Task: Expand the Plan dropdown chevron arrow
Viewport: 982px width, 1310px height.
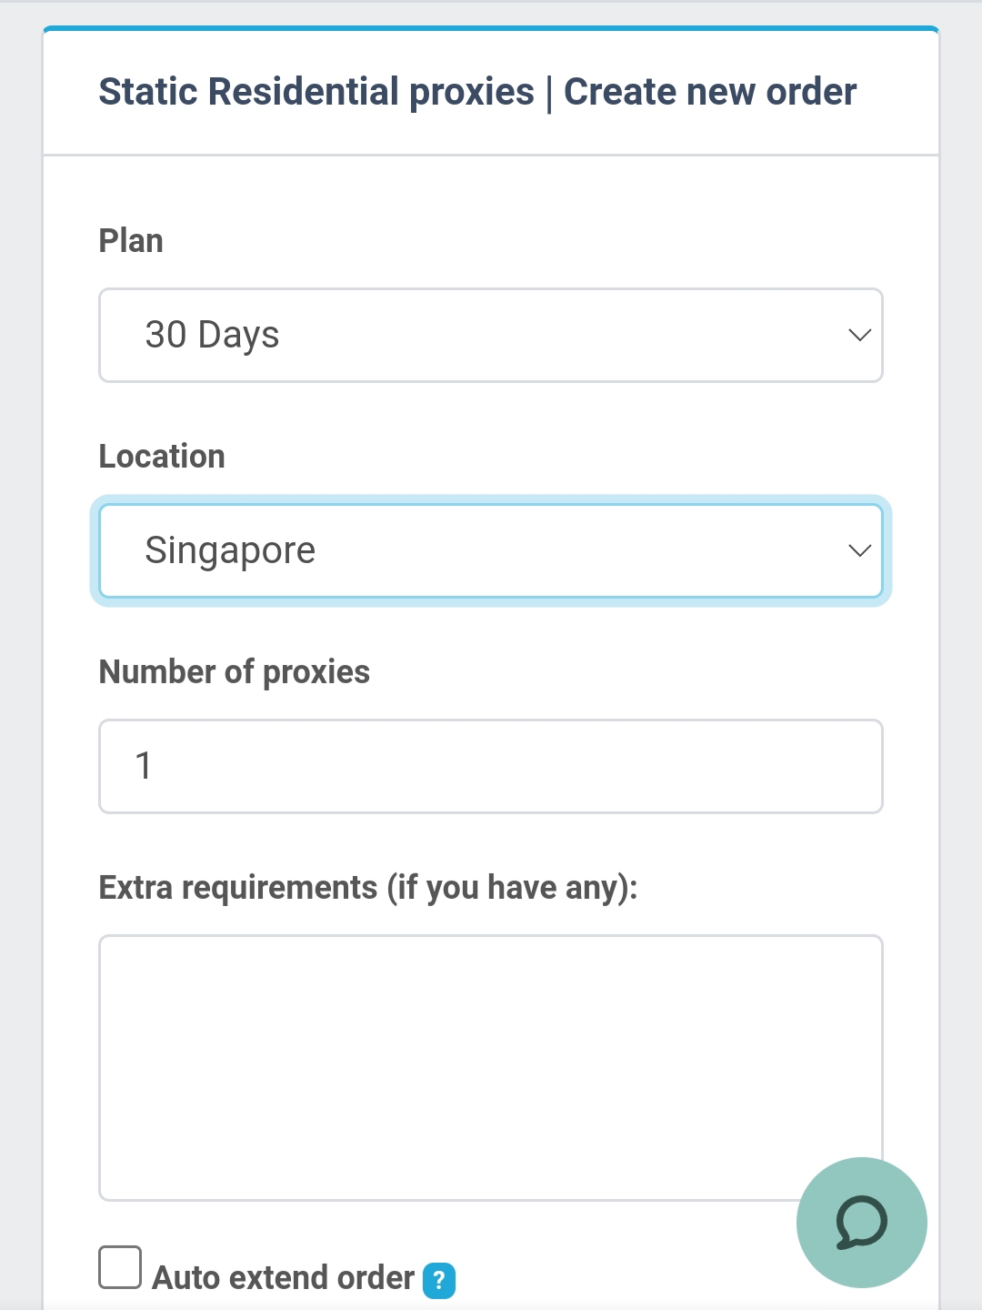Action: click(x=859, y=335)
